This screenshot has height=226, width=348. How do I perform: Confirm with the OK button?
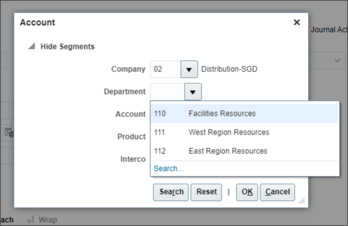pyautogui.click(x=247, y=192)
